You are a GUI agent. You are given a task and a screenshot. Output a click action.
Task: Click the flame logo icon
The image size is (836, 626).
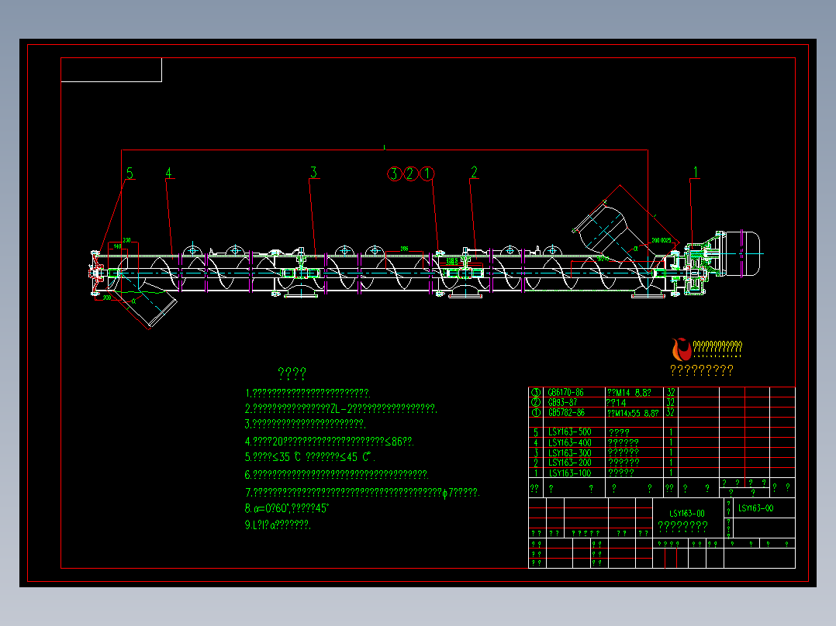(x=681, y=349)
